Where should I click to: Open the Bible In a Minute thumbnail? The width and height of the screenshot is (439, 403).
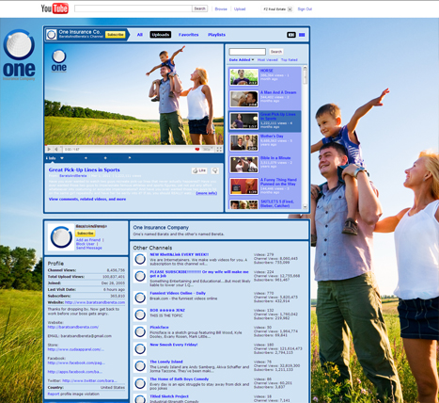[244, 165]
